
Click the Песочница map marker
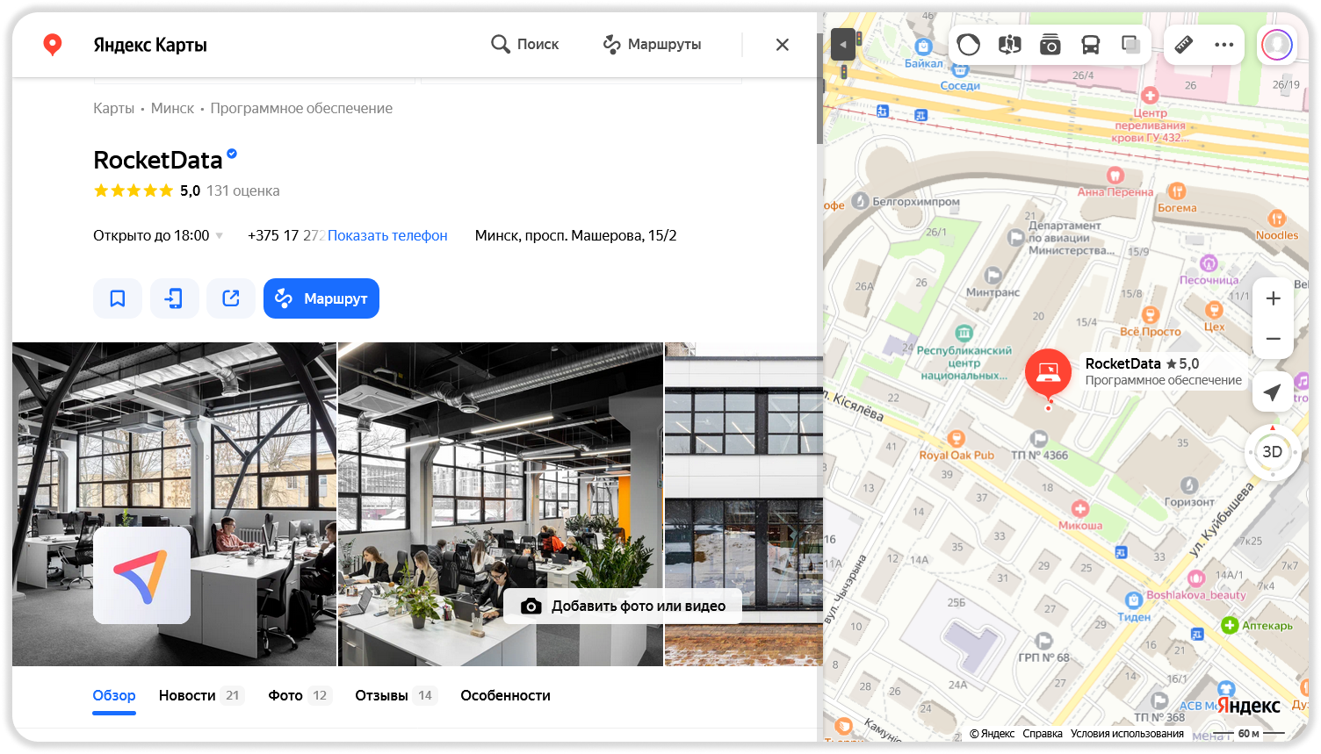click(1209, 263)
